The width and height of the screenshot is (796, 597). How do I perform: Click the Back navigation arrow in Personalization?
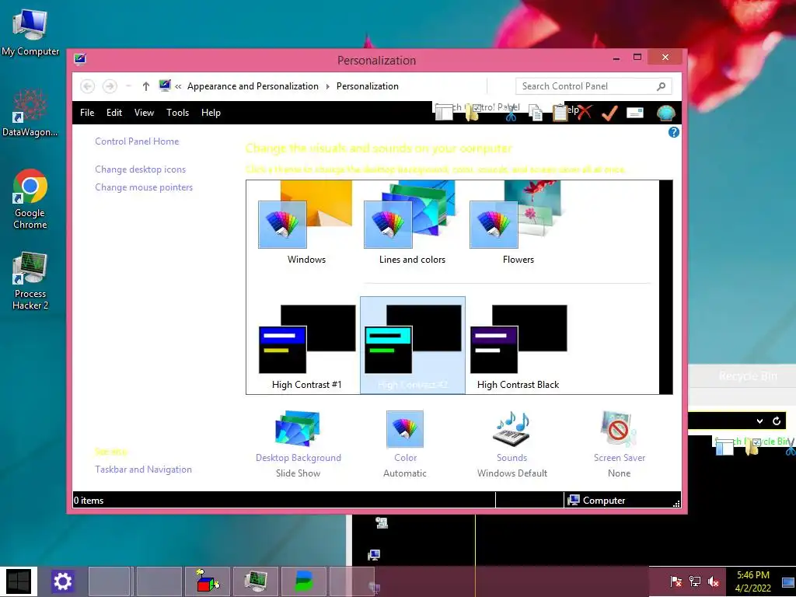(x=87, y=86)
